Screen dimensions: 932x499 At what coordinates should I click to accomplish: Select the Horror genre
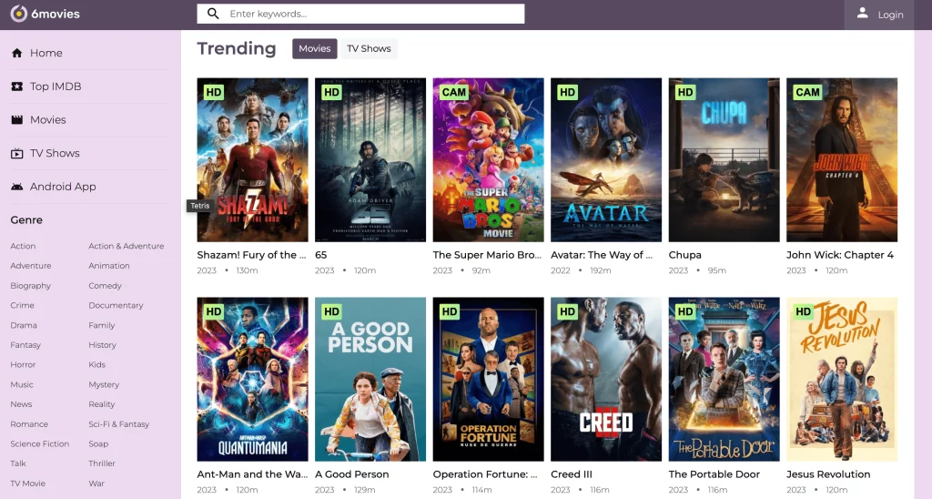[x=23, y=364]
